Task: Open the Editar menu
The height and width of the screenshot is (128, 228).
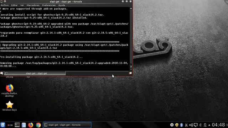Action: click(14, 5)
